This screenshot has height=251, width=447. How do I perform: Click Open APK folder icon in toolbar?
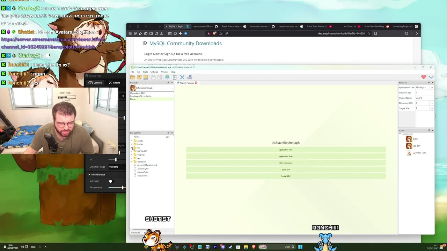pos(133,77)
